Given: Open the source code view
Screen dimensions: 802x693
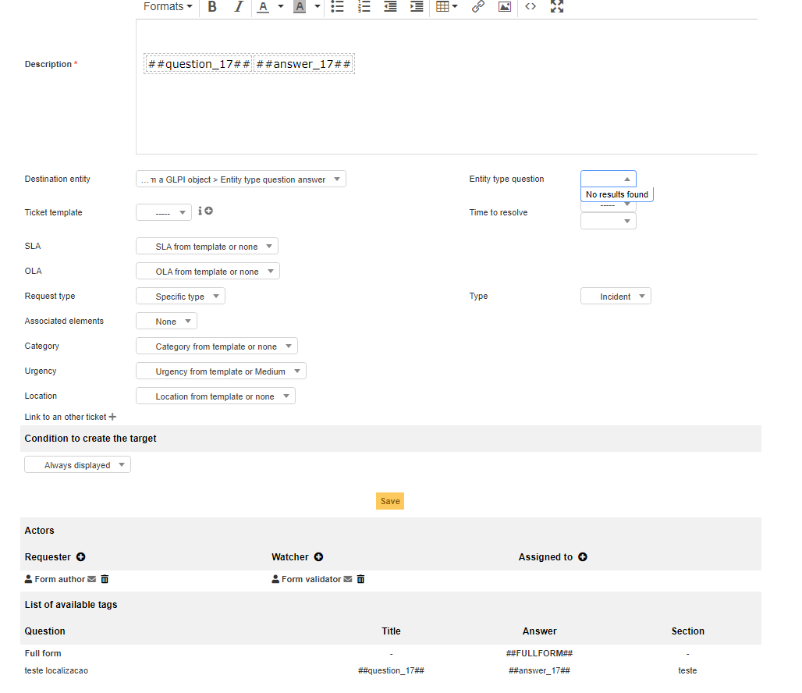Looking at the screenshot, I should point(531,7).
